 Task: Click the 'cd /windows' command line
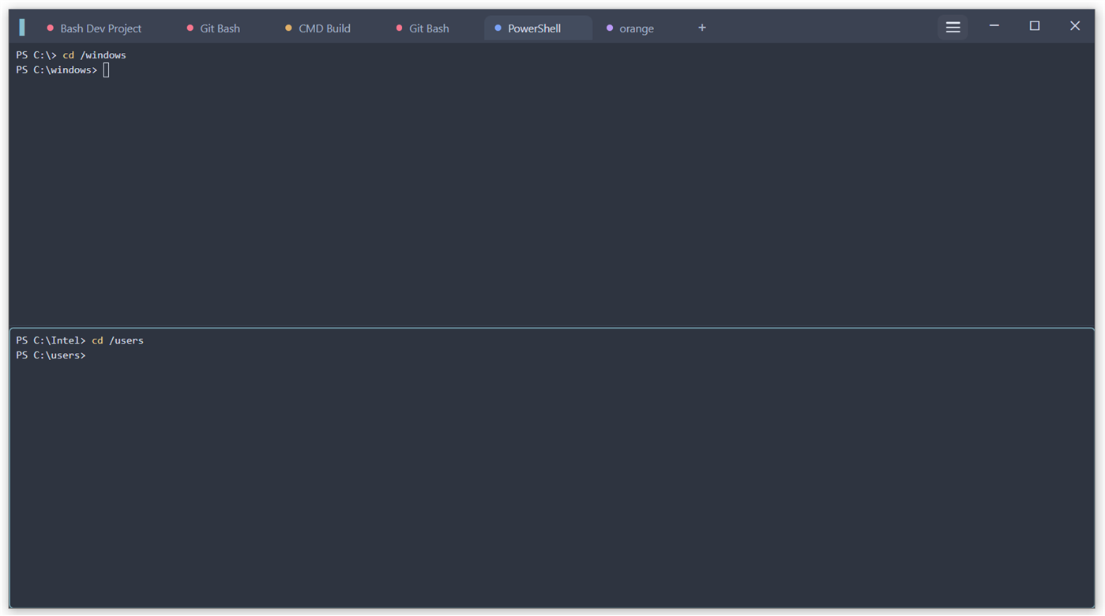pyautogui.click(x=71, y=55)
